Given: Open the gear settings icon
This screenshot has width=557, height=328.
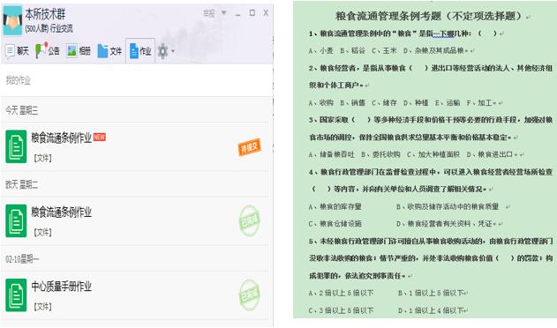Looking at the screenshot, I should [x=162, y=51].
